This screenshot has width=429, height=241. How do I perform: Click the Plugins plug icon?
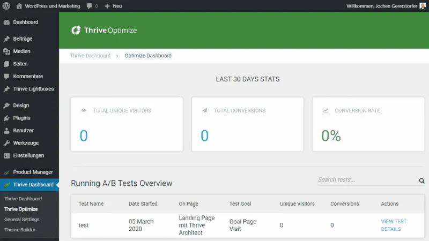(6, 118)
